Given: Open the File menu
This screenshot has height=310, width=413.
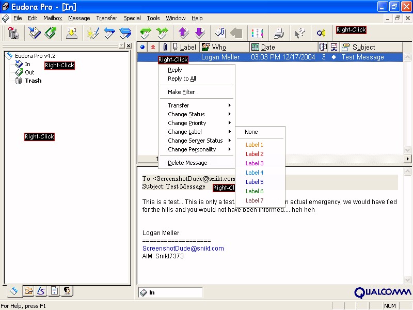Looking at the screenshot, I should click(x=18, y=18).
